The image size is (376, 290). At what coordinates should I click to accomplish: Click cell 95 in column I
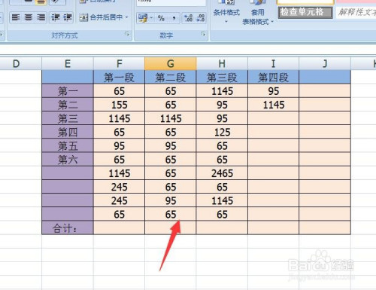[x=274, y=91]
